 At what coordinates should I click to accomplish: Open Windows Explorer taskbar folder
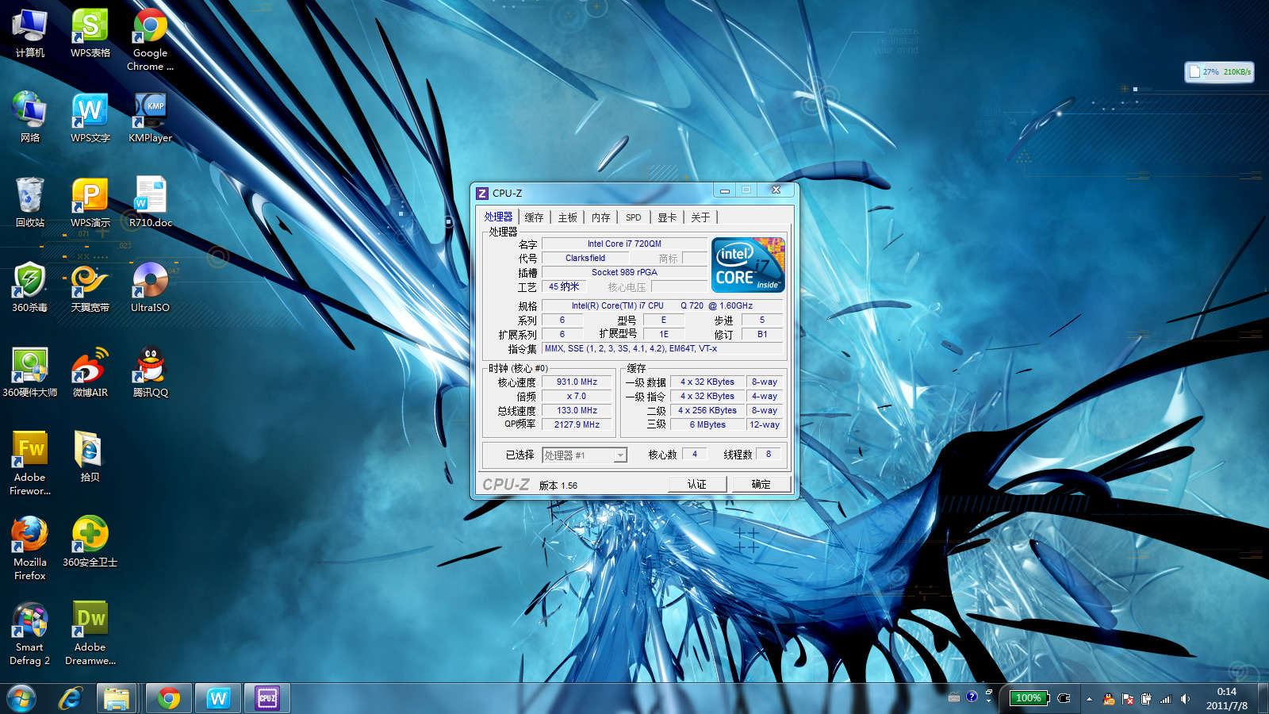click(x=116, y=698)
